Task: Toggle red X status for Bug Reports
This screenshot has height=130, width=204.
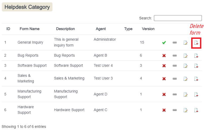Action: [x=164, y=56]
